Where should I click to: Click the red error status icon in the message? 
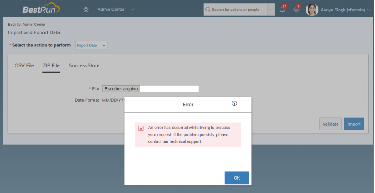(x=141, y=128)
